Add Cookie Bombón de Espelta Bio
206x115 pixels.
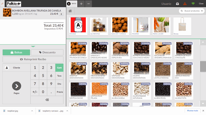point(120,50)
